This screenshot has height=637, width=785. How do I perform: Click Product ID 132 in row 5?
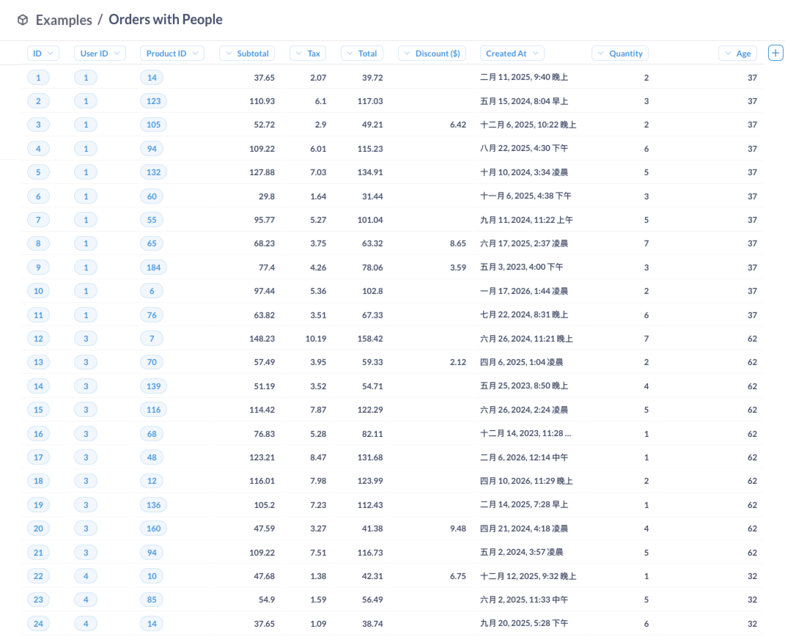pyautogui.click(x=153, y=172)
